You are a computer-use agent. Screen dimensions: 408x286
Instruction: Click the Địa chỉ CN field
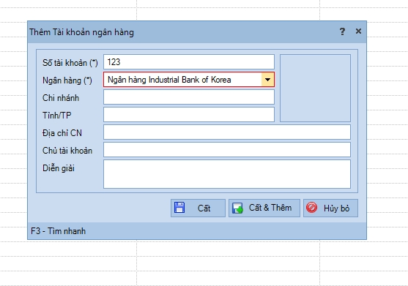tap(227, 132)
